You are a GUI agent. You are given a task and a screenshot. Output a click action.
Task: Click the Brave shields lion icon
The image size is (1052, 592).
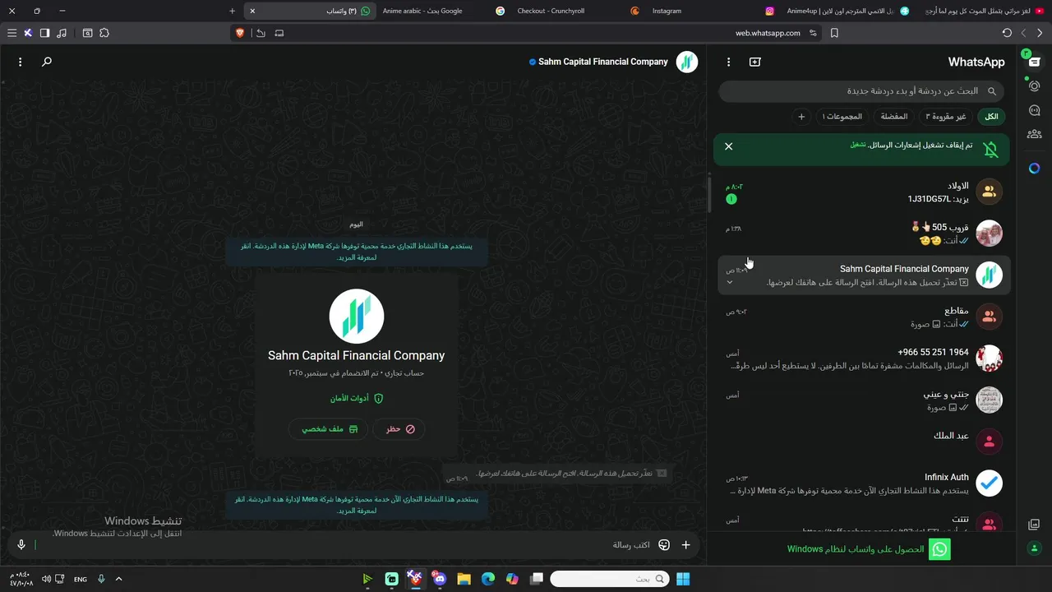240,33
